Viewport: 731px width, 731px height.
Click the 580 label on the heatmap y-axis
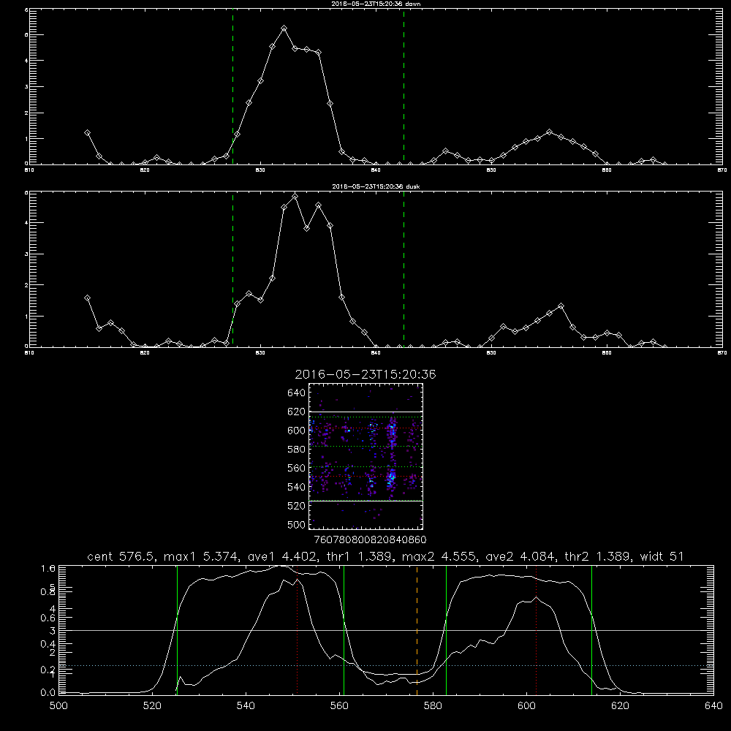pyautogui.click(x=296, y=450)
